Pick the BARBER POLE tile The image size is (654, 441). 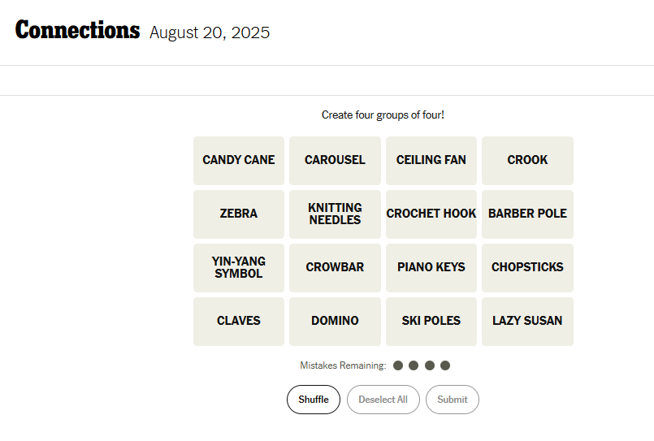pos(527,214)
